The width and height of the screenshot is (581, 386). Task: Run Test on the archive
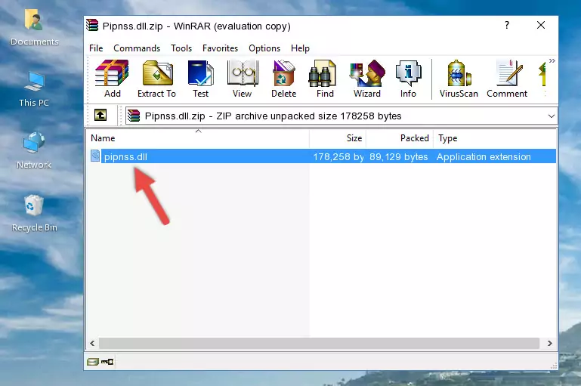coord(200,79)
